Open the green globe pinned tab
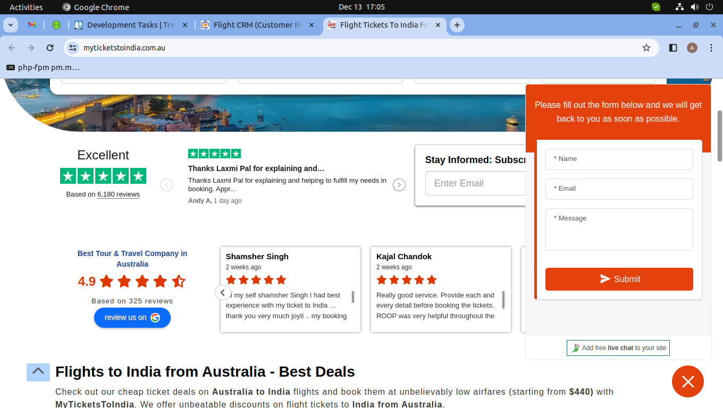 click(56, 25)
